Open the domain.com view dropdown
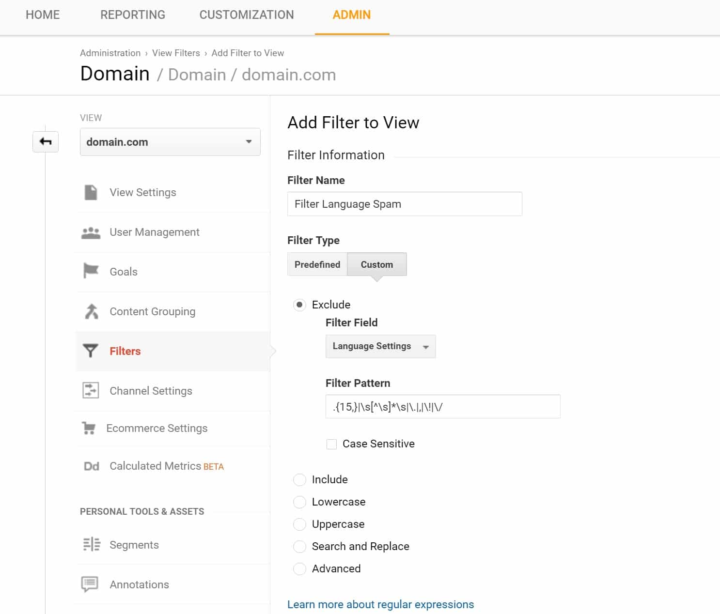This screenshot has height=614, width=720. (170, 142)
